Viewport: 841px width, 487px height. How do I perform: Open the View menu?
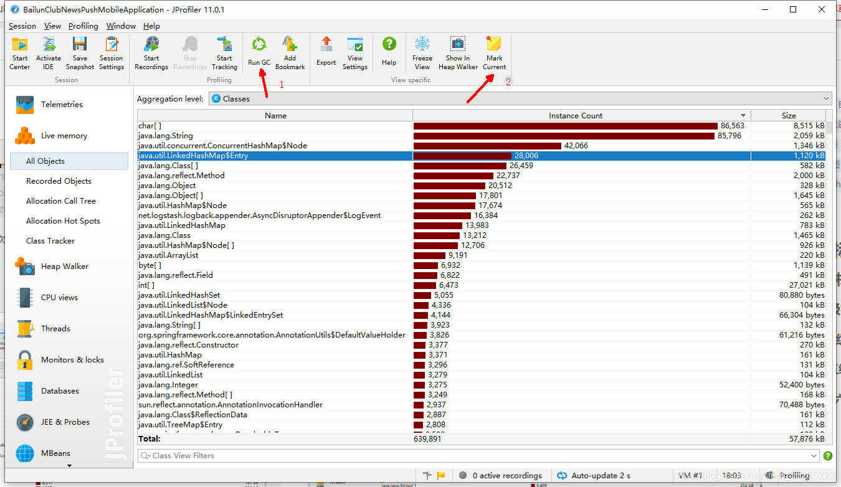[x=52, y=26]
